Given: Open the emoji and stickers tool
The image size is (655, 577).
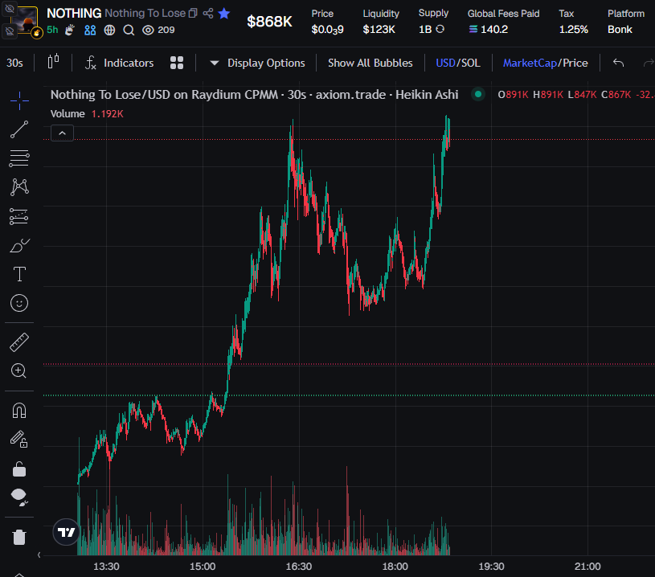Looking at the screenshot, I should coord(19,303).
